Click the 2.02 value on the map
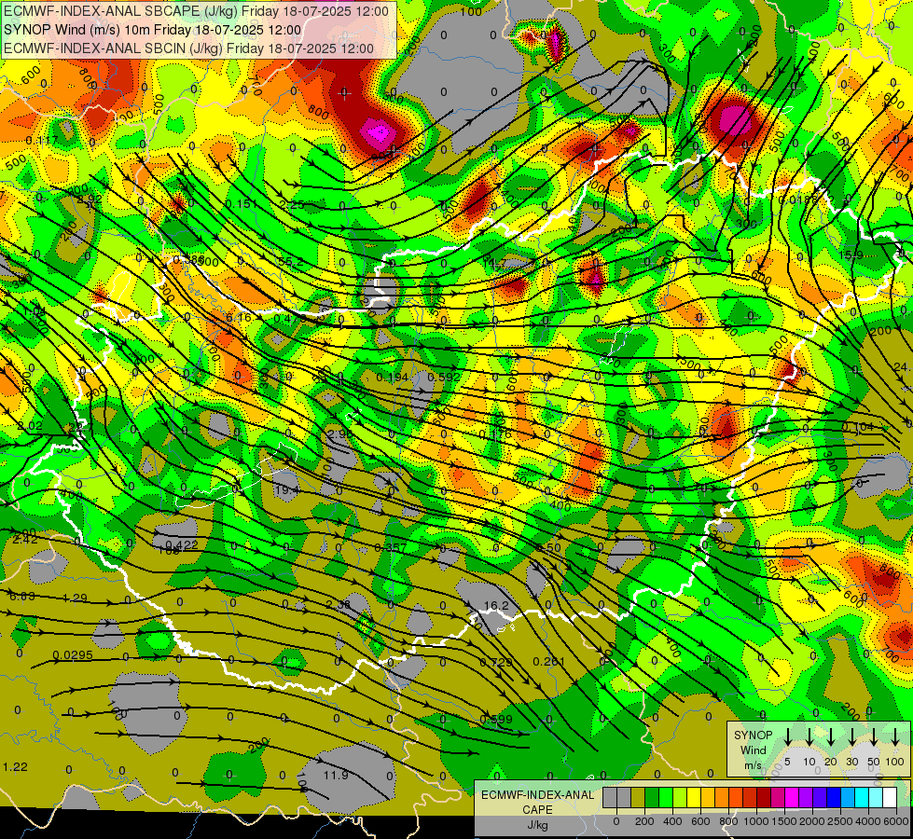 pyautogui.click(x=30, y=426)
